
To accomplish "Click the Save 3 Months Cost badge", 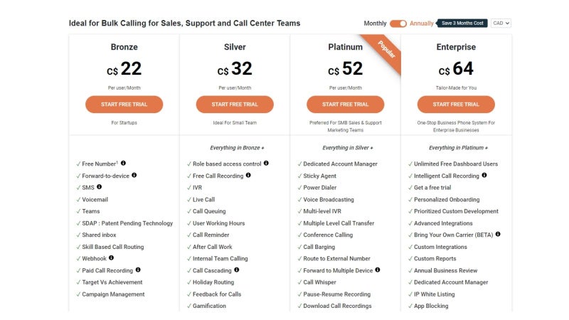I will pyautogui.click(x=462, y=23).
